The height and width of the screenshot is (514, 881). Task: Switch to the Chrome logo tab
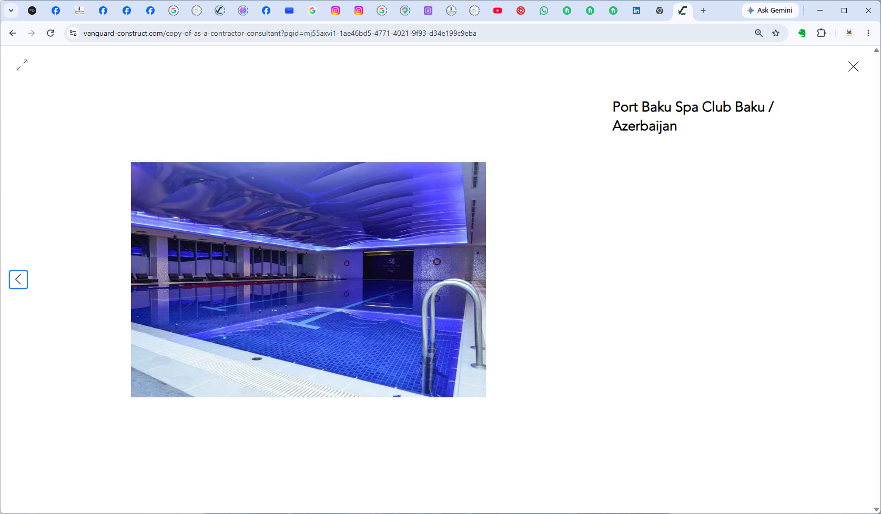pos(660,11)
